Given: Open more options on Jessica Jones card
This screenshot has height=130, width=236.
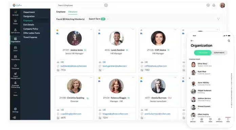Looking at the screenshot, I should pos(91,29).
